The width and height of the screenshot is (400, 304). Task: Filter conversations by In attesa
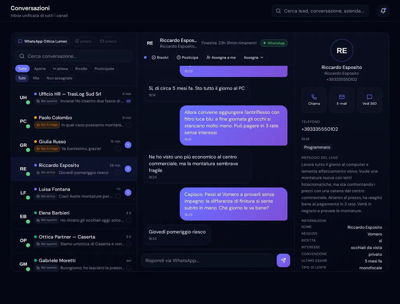[x=61, y=69]
